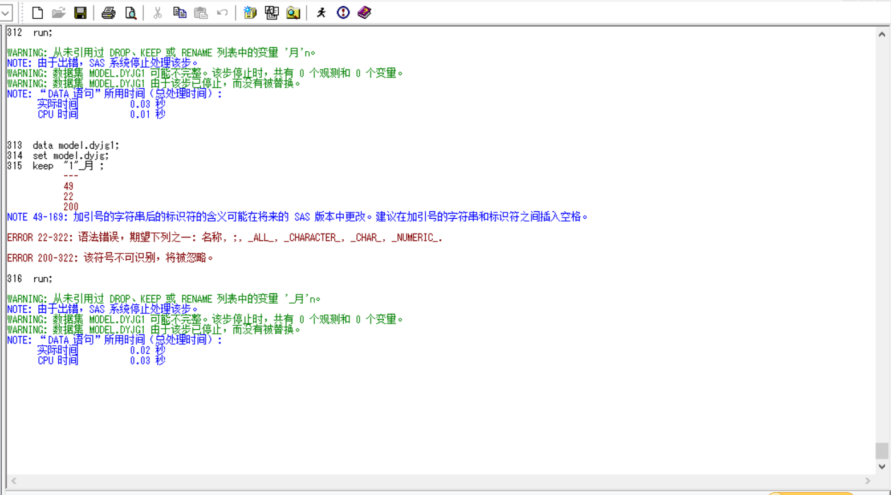Open Print Preview from the toolbar
Viewport: 891px width, 495px height.
click(131, 13)
